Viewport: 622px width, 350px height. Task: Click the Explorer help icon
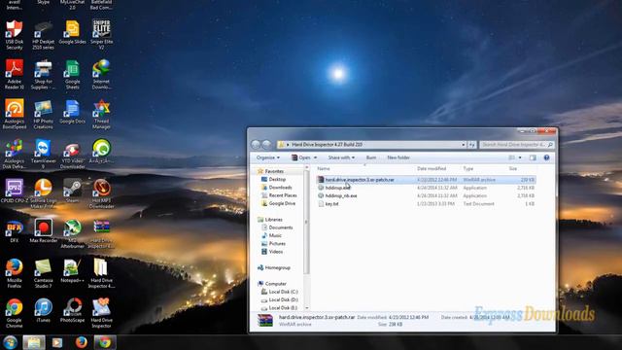(x=546, y=157)
